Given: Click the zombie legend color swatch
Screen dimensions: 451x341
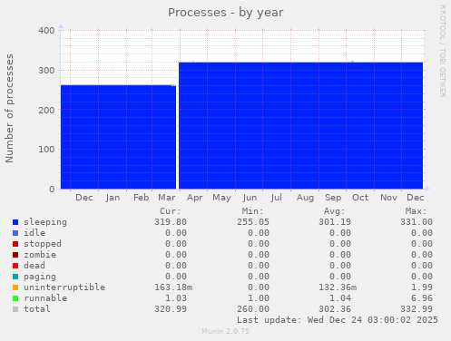Looking at the screenshot, I should pyautogui.click(x=15, y=255).
